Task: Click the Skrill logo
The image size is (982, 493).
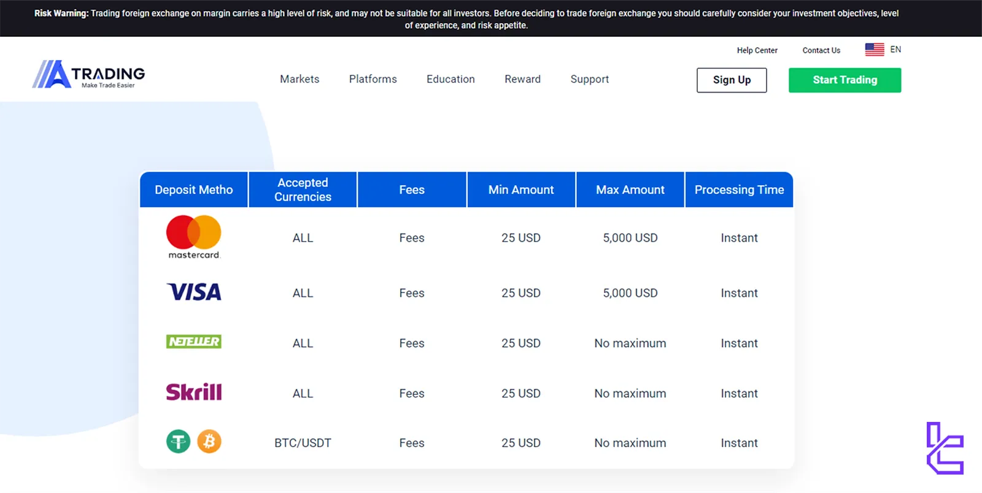Action: tap(193, 392)
